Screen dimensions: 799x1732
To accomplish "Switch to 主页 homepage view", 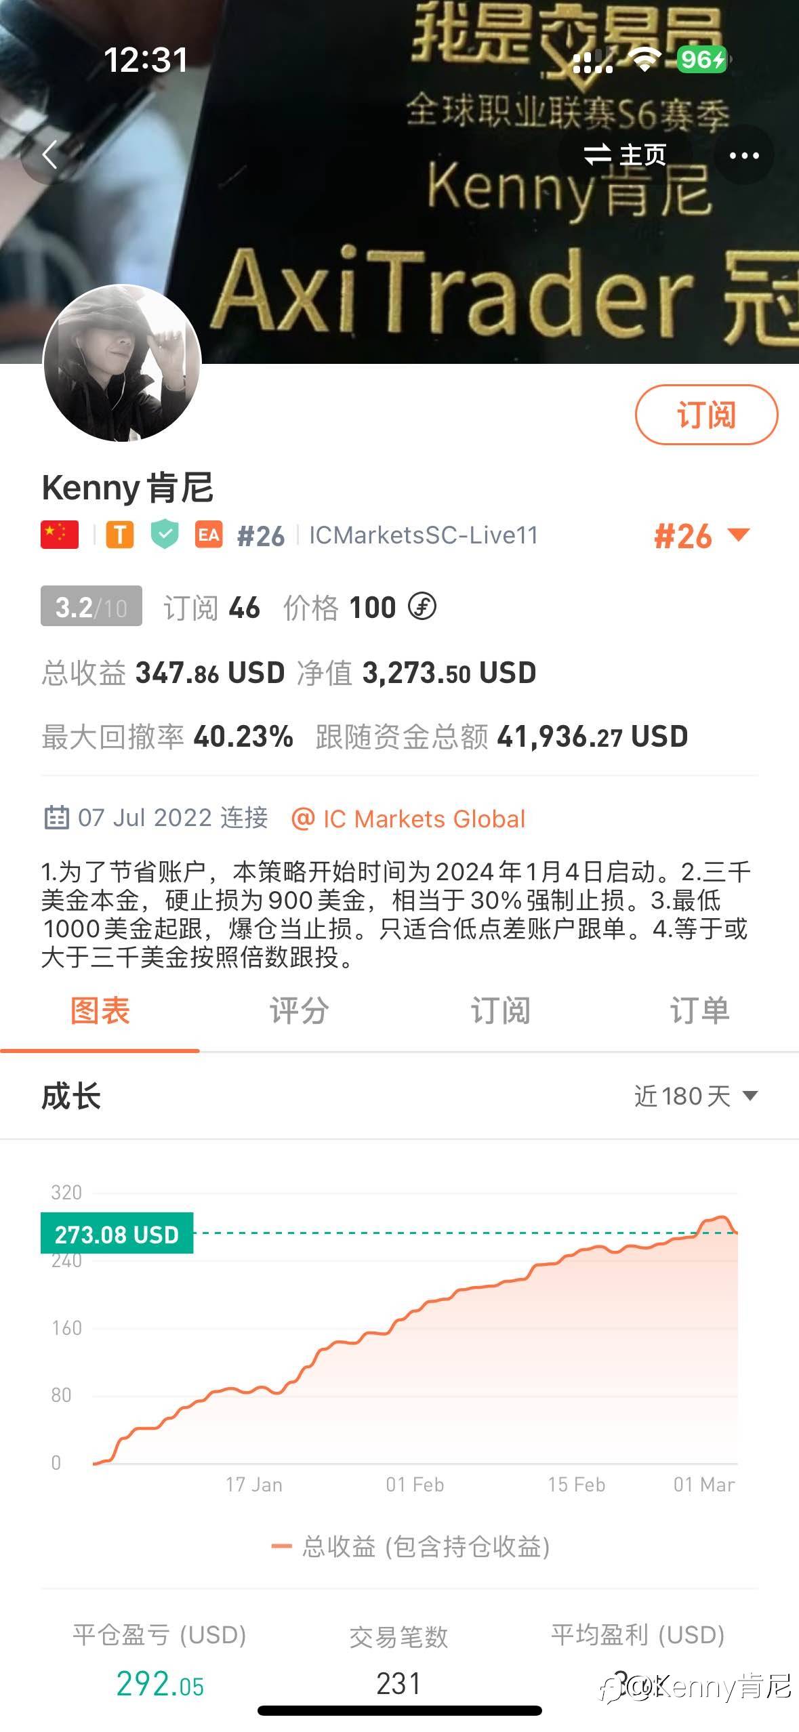I will click(x=625, y=155).
